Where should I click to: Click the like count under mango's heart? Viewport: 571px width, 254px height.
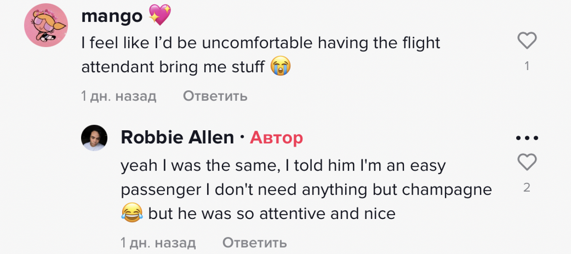click(527, 66)
